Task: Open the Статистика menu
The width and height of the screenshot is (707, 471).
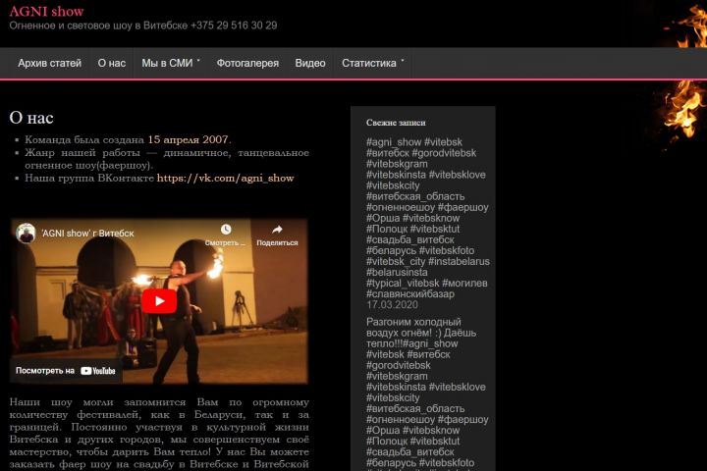Action: 369,63
